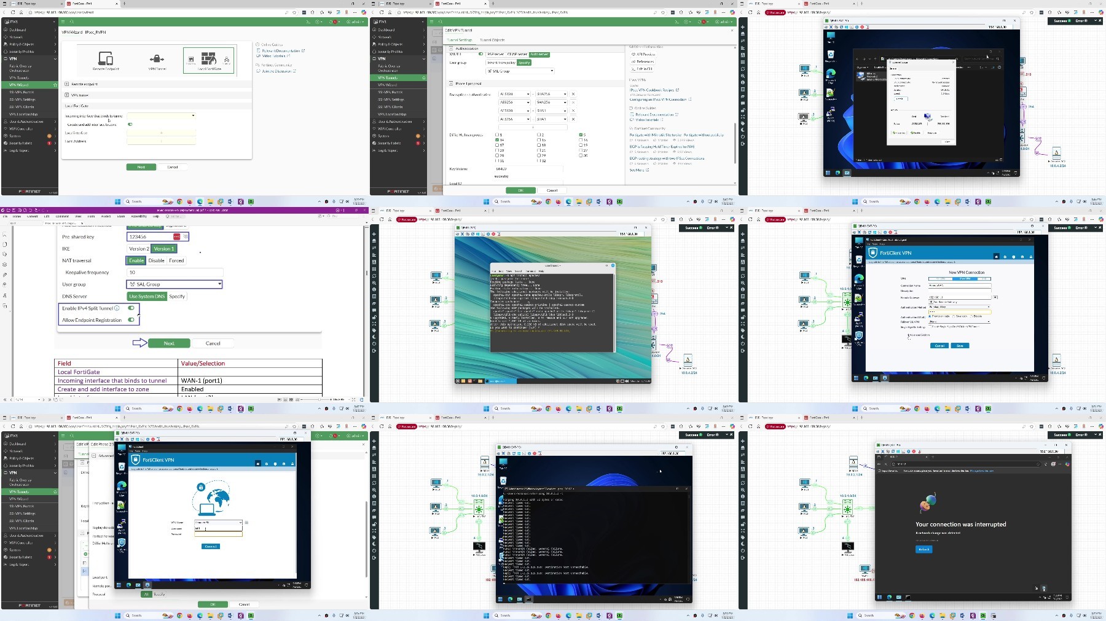The width and height of the screenshot is (1106, 621).
Task: Click the plus bar to add encryption proposal
Action: point(533,127)
